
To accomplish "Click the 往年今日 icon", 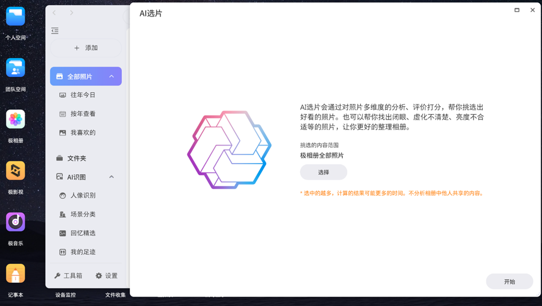I will [x=62, y=95].
